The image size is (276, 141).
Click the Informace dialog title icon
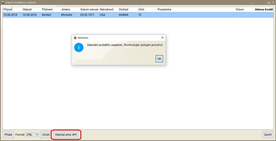coord(75,38)
